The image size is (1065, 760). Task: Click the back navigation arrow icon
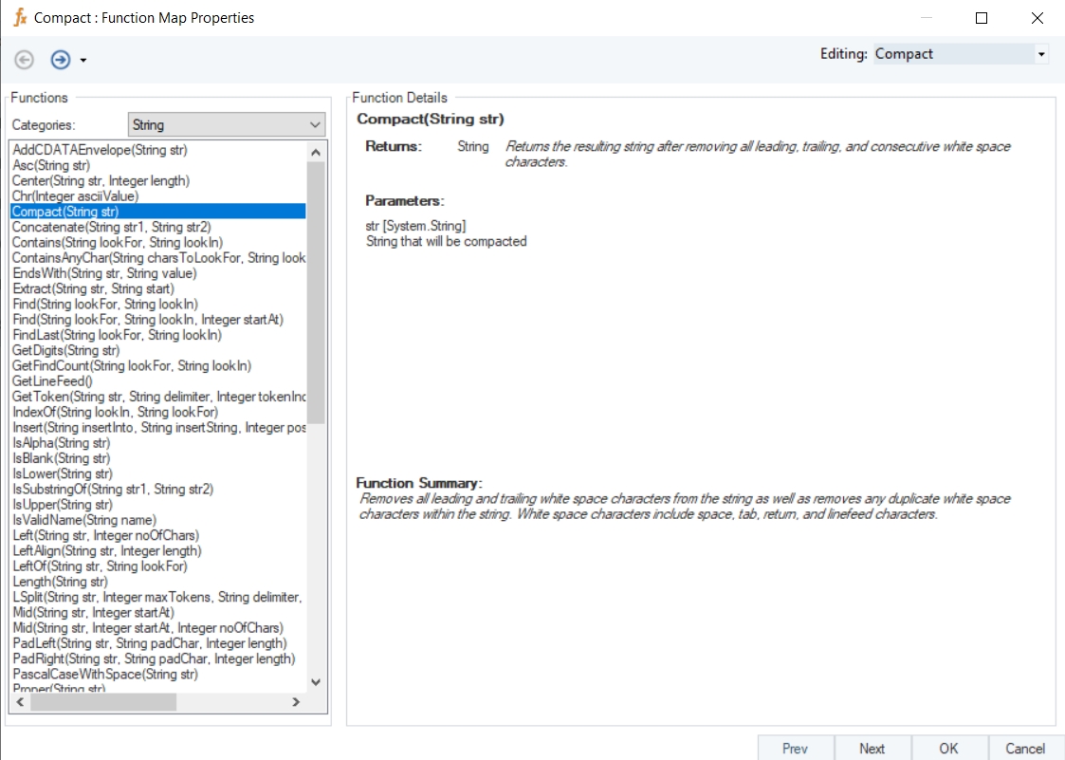[25, 60]
